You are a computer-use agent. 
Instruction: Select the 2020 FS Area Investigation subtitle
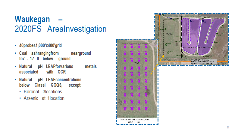[60, 29]
